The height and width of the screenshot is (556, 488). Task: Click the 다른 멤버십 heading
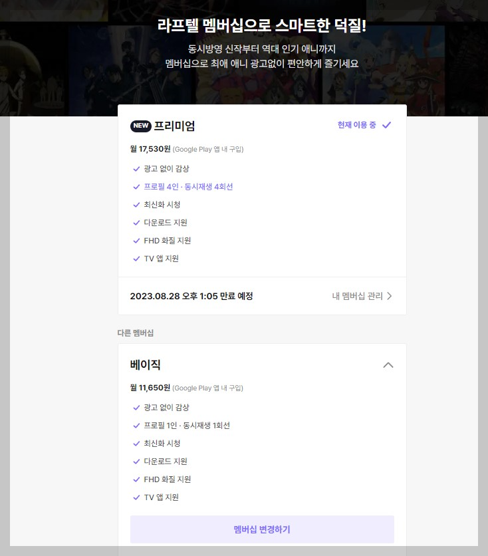pos(136,333)
